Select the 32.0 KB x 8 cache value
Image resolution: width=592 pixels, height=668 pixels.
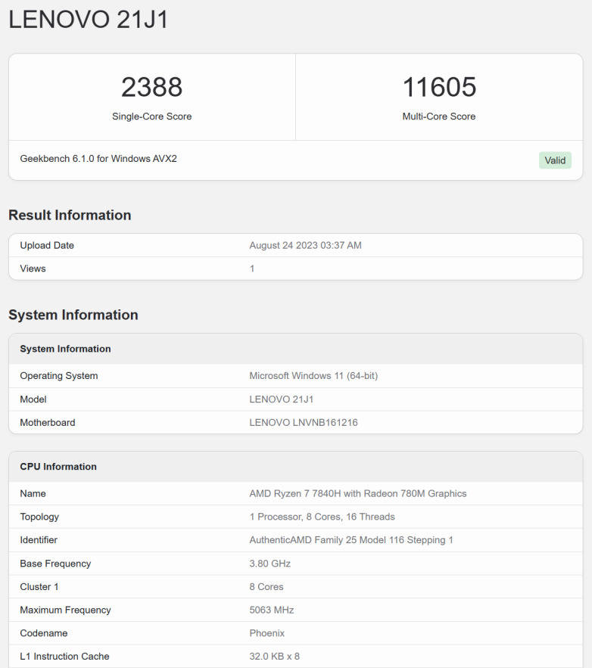point(275,657)
